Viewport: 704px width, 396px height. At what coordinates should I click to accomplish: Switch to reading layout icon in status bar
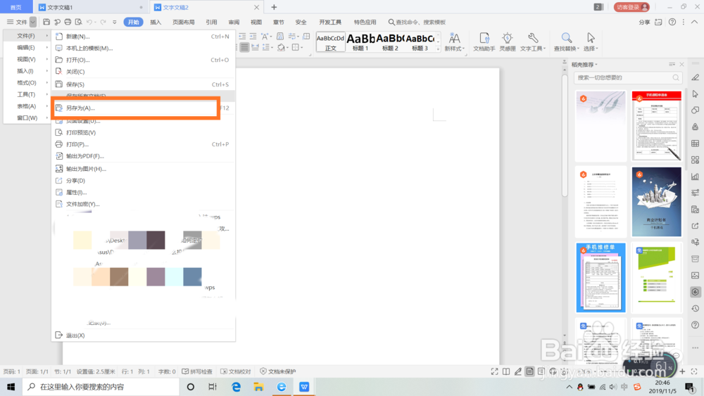506,371
